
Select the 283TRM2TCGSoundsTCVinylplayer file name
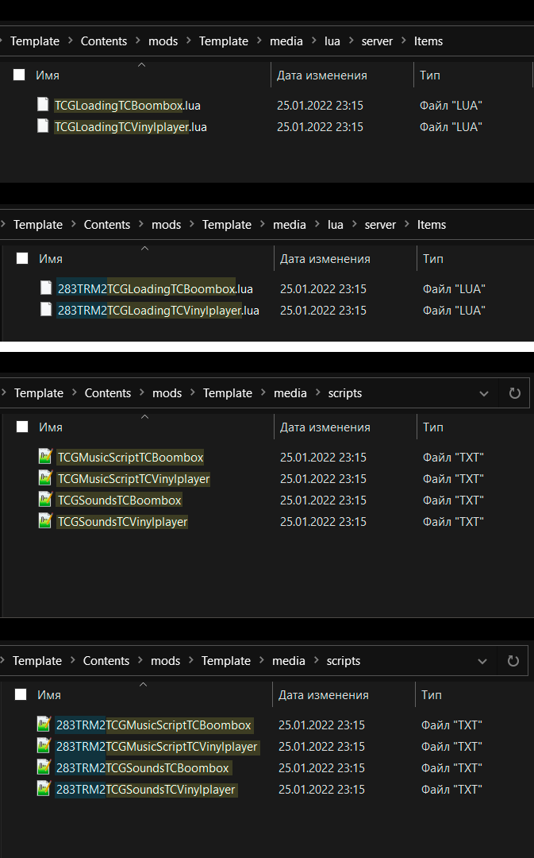click(146, 790)
